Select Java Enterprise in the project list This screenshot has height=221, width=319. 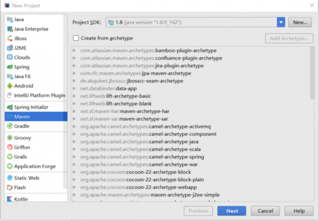pos(31,29)
